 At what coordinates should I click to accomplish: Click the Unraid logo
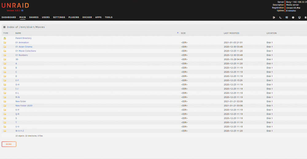(15, 5)
